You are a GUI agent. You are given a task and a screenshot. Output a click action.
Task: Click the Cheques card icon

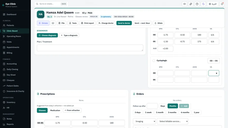click(4, 80)
